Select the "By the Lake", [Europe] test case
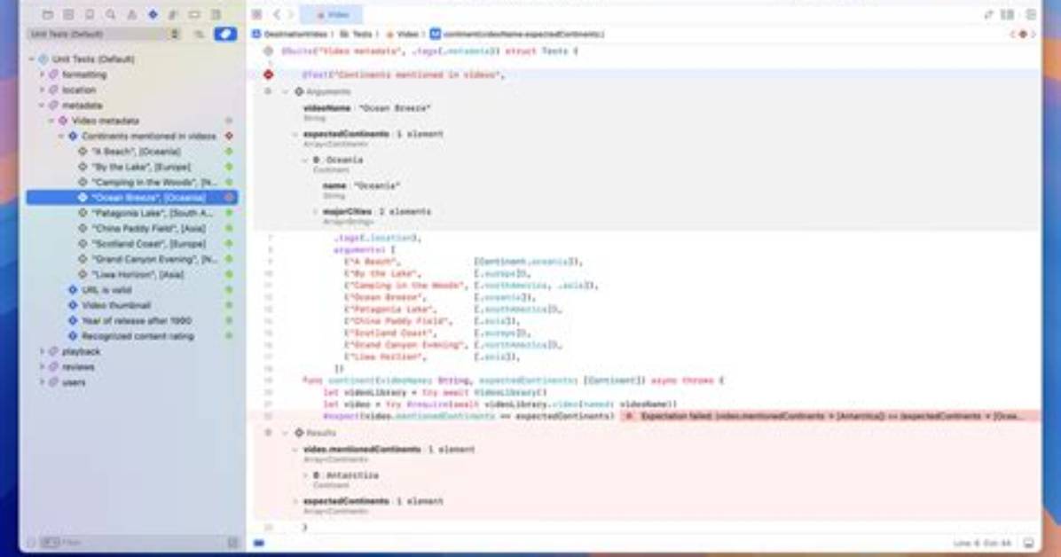 tap(132, 167)
